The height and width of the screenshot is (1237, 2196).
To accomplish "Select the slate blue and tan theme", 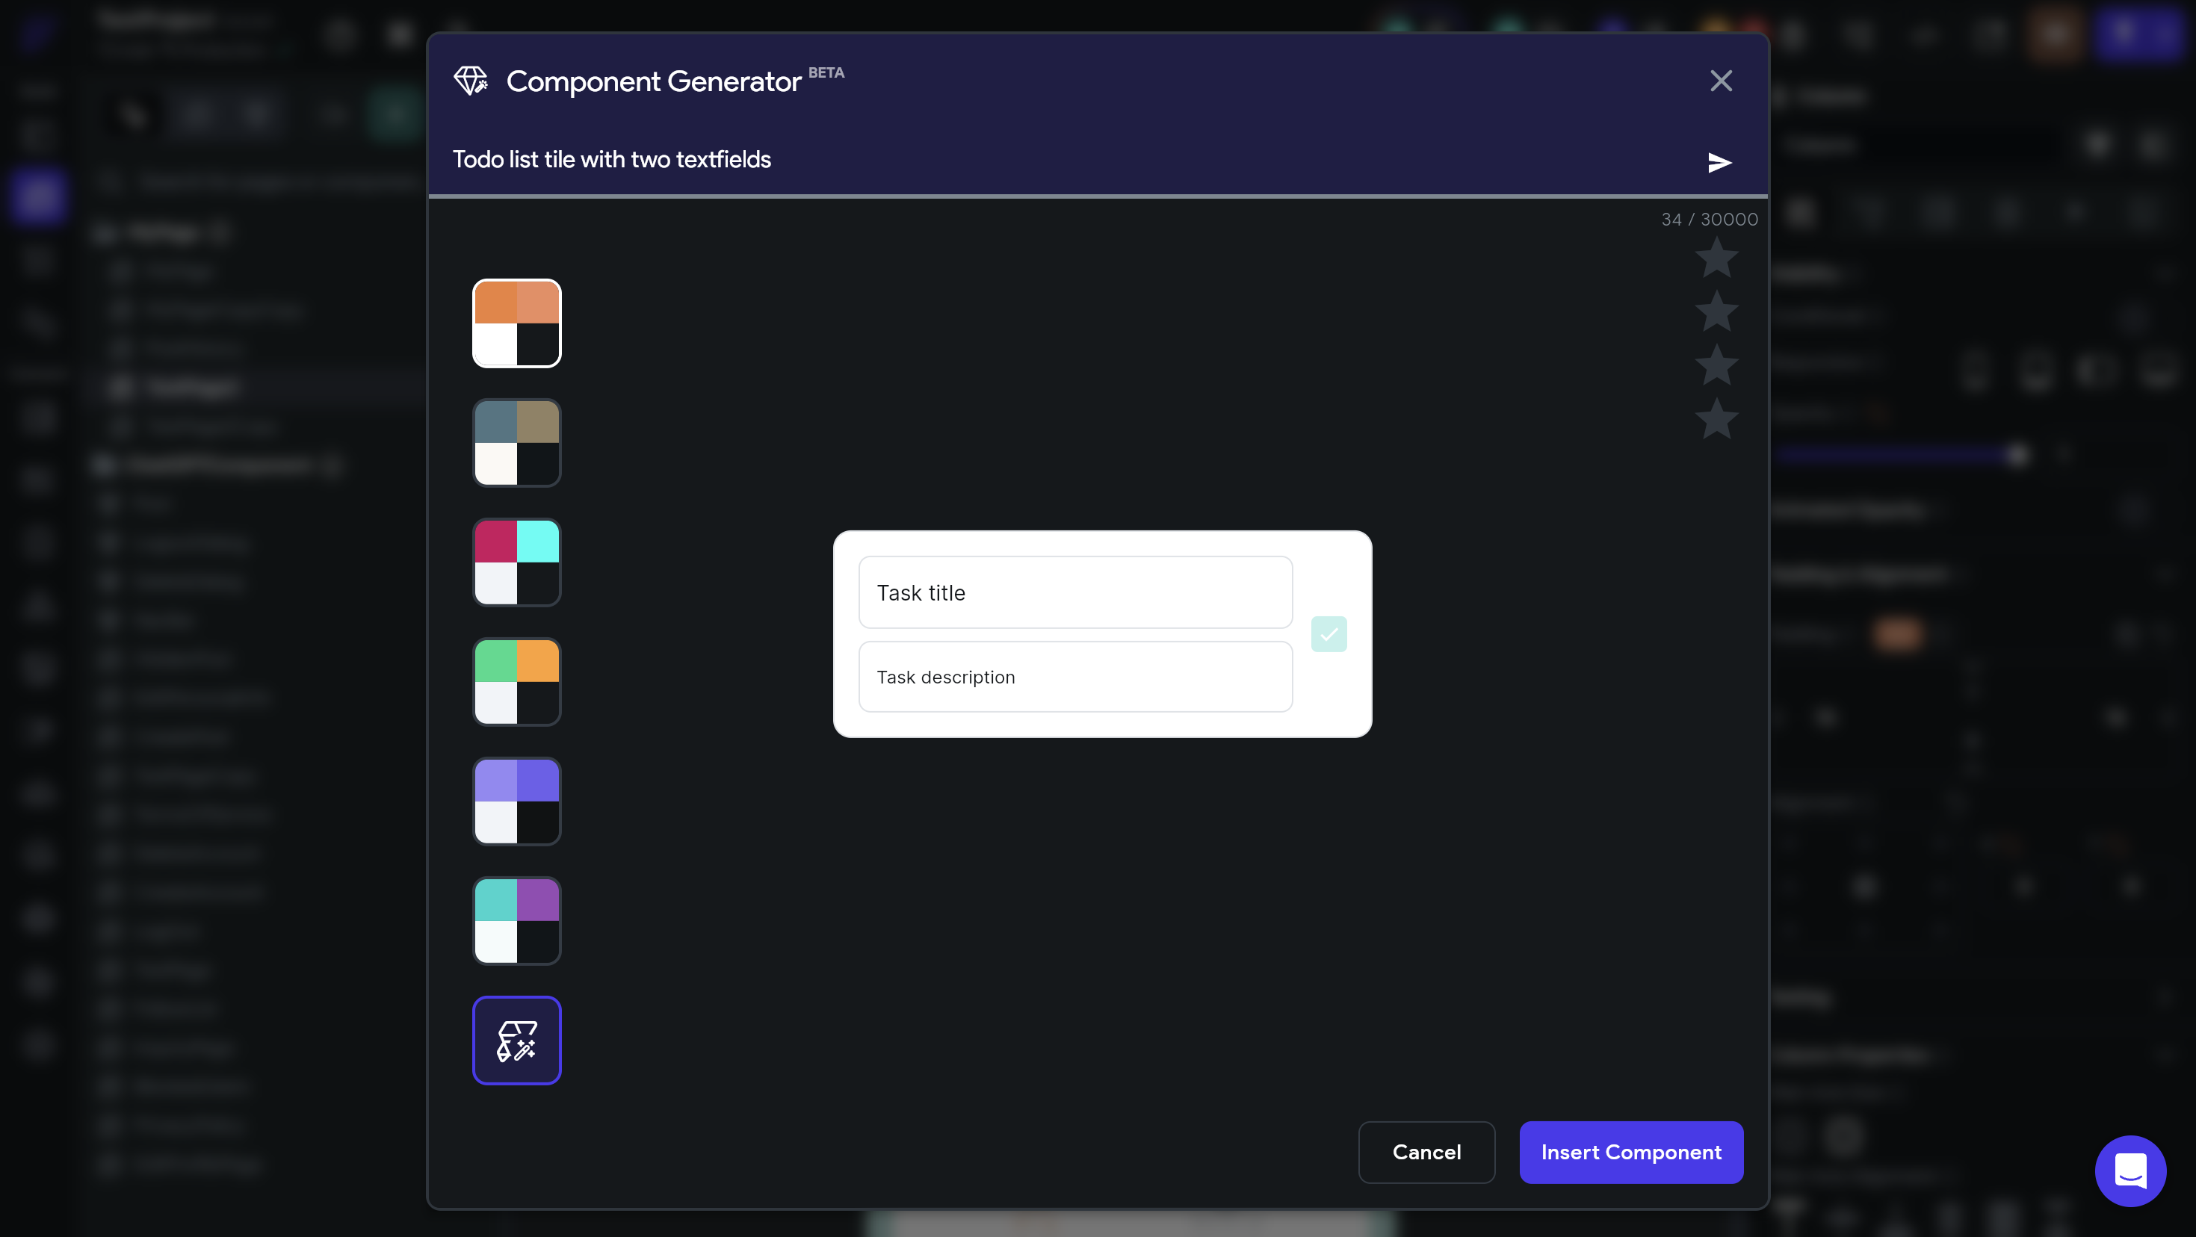I will click(516, 442).
